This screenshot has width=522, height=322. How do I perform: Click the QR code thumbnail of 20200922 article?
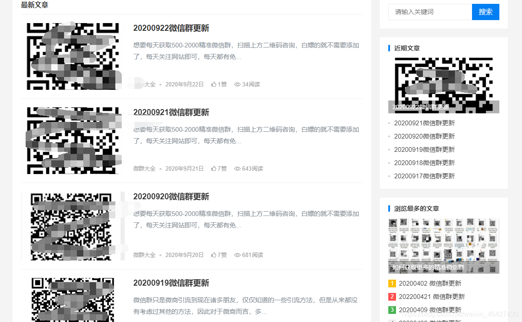click(73, 56)
